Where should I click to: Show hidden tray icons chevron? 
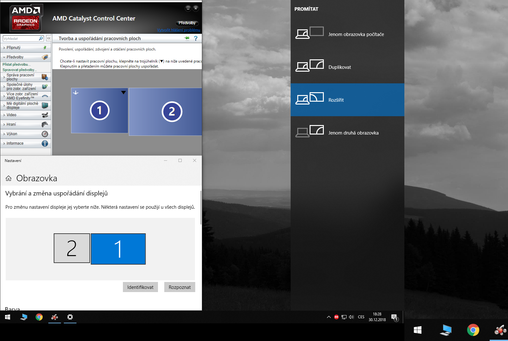(x=329, y=317)
